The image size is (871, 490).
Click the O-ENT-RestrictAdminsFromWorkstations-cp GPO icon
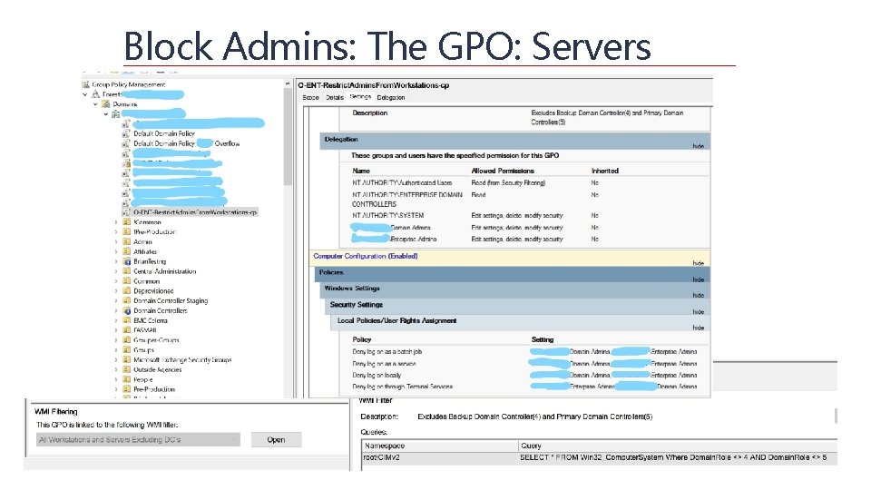pos(126,212)
